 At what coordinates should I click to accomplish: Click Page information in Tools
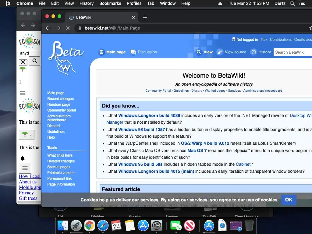61,184
